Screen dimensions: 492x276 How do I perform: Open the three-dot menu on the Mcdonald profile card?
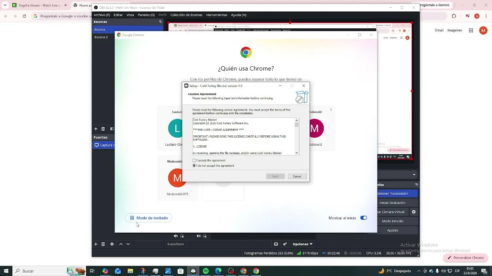(331, 110)
